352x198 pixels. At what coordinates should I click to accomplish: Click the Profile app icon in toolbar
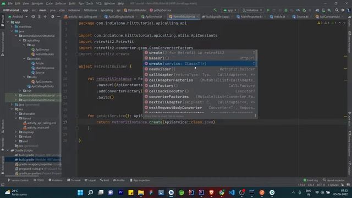pyautogui.click(x=298, y=10)
